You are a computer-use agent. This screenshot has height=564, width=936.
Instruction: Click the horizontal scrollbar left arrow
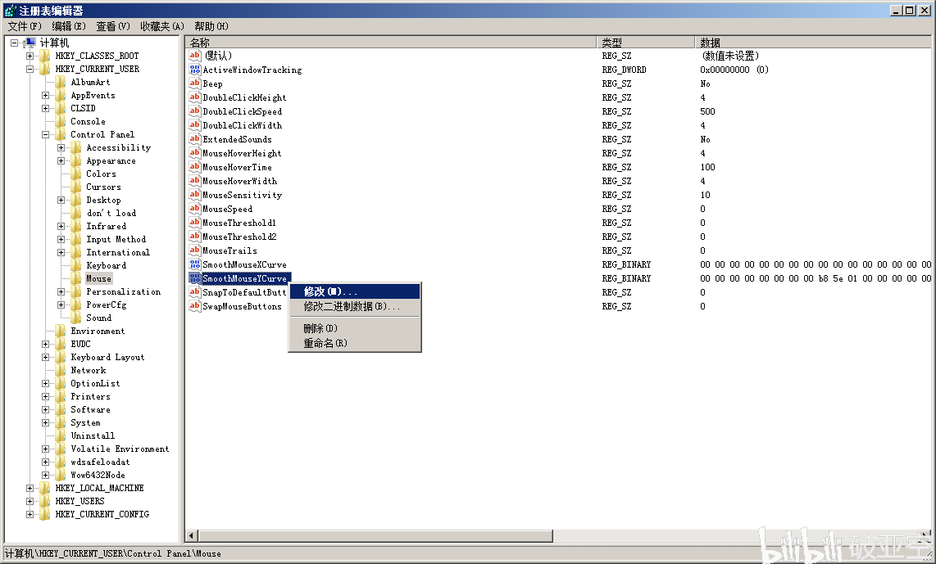[x=192, y=536]
